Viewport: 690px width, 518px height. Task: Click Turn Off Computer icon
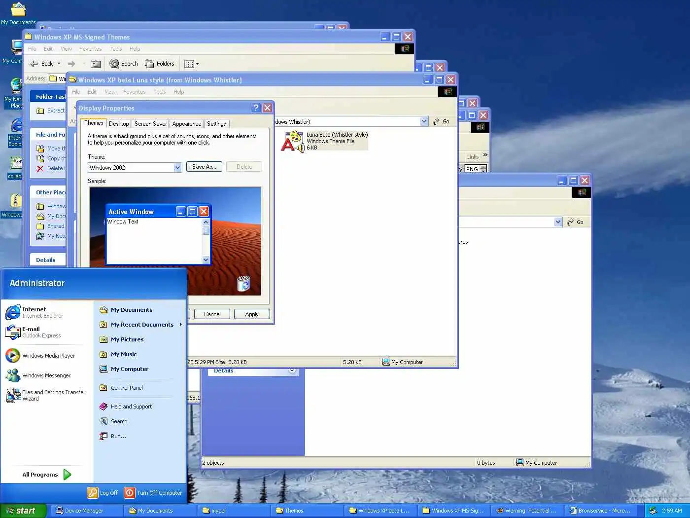click(x=130, y=492)
